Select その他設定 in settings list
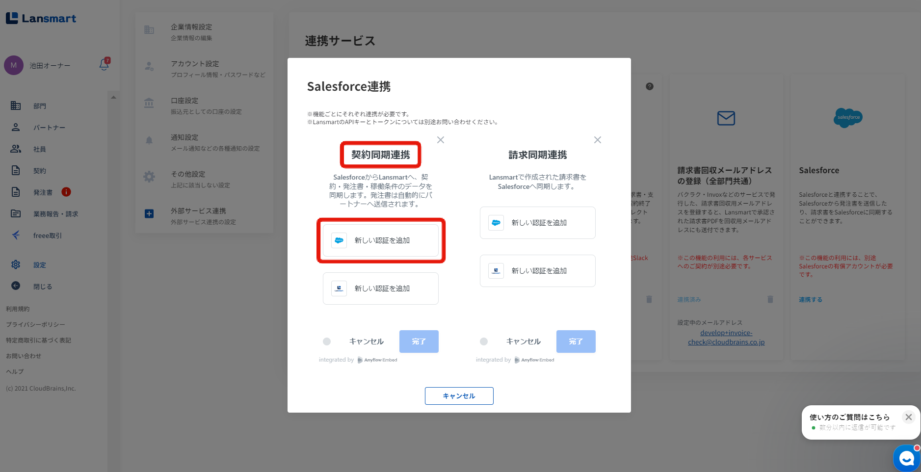The image size is (921, 472). click(x=204, y=179)
